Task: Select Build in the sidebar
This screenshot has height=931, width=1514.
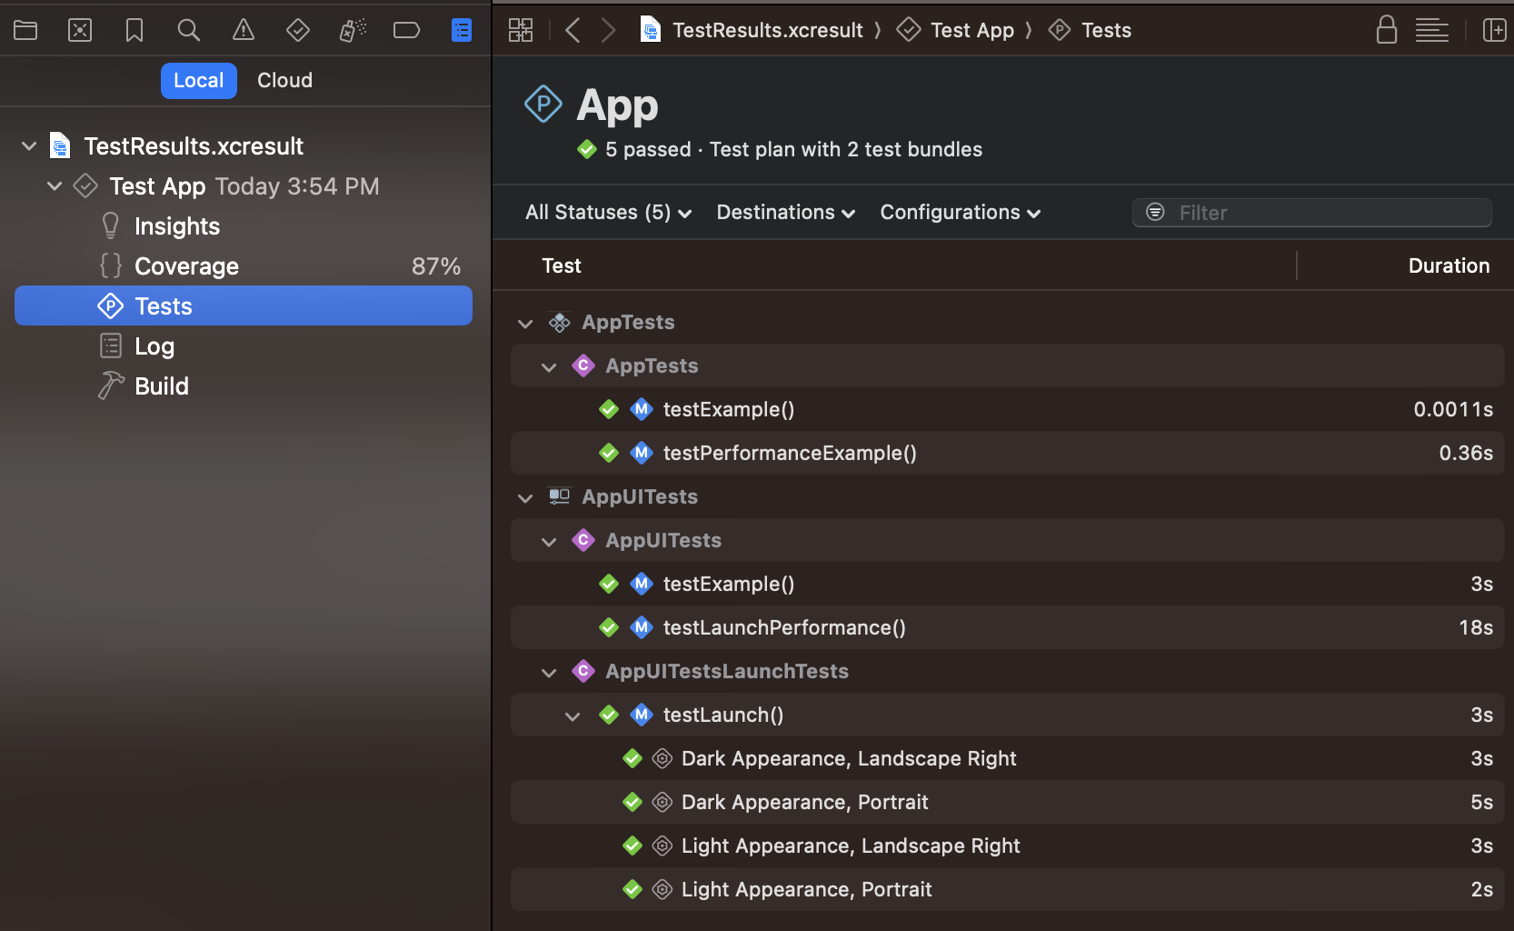Action: click(x=244, y=385)
